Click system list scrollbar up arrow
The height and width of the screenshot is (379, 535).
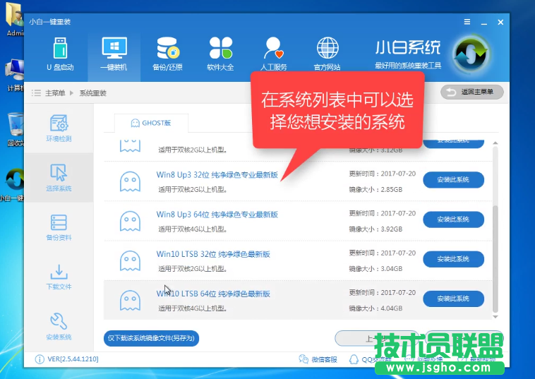(495, 143)
